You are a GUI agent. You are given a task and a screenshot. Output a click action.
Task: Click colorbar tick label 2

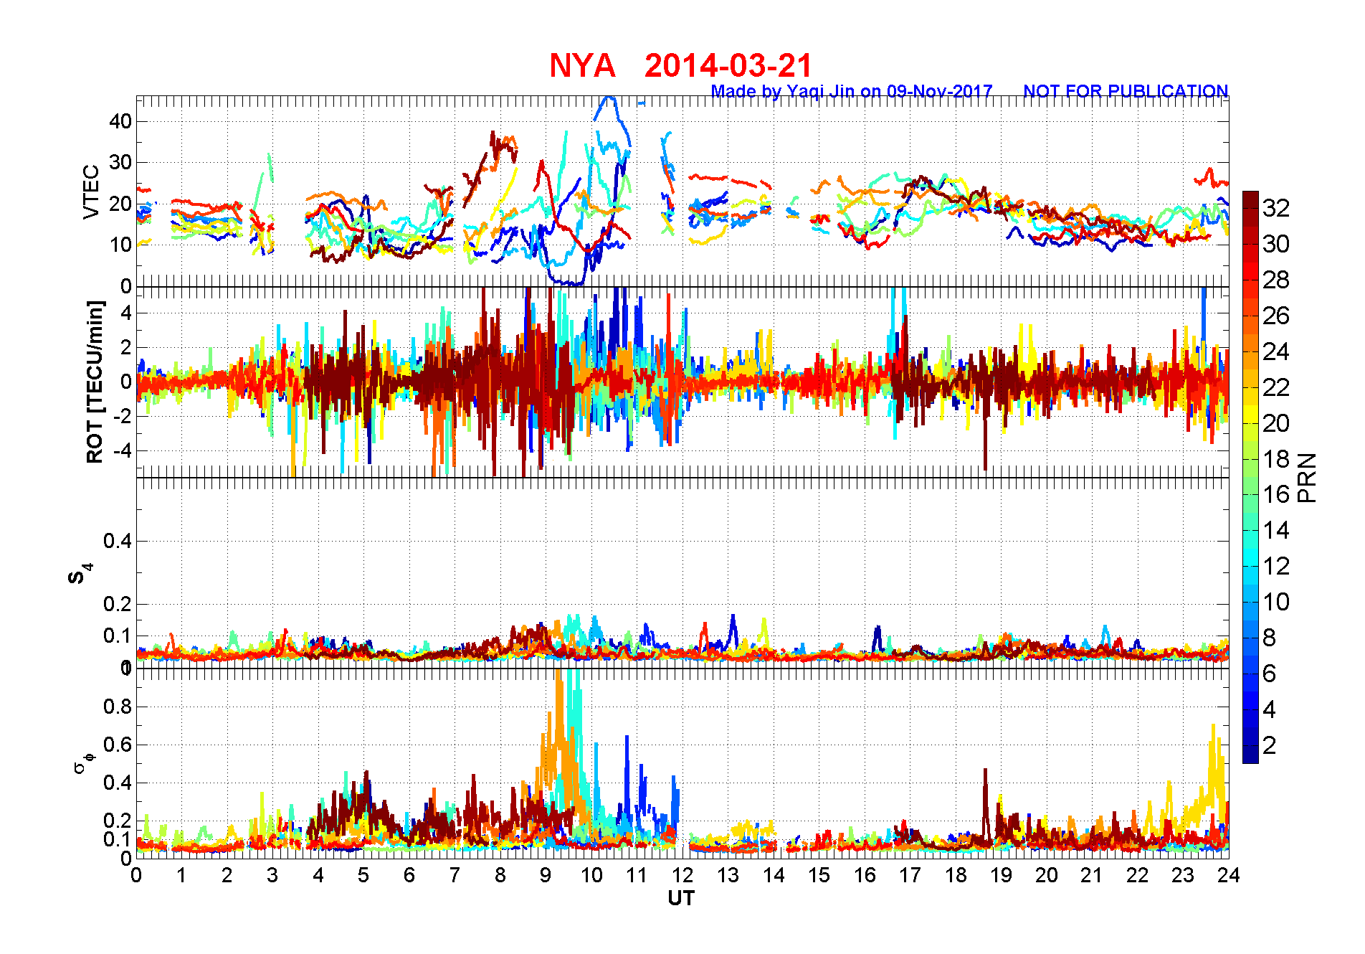(1269, 745)
